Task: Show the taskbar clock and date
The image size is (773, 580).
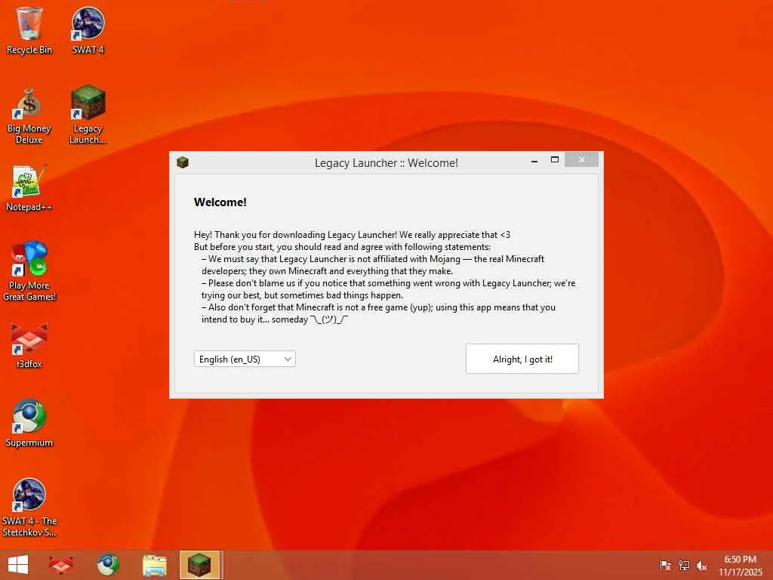Action: pyautogui.click(x=740, y=566)
